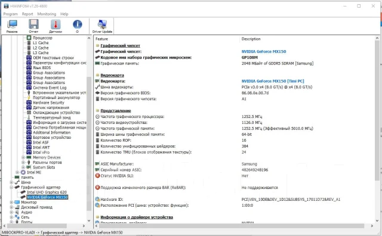Expand the Разъемы портов node
This screenshot has width=382, height=236.
coord(23,162)
